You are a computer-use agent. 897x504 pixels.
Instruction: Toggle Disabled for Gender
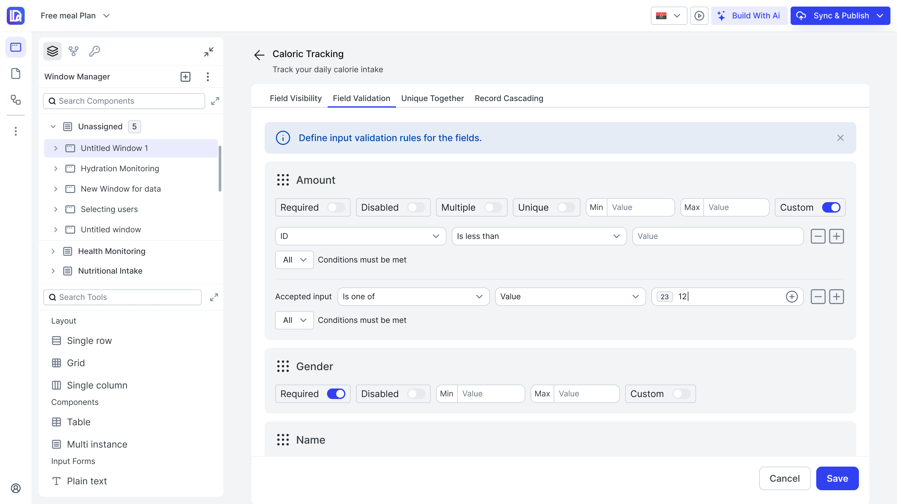[416, 394]
